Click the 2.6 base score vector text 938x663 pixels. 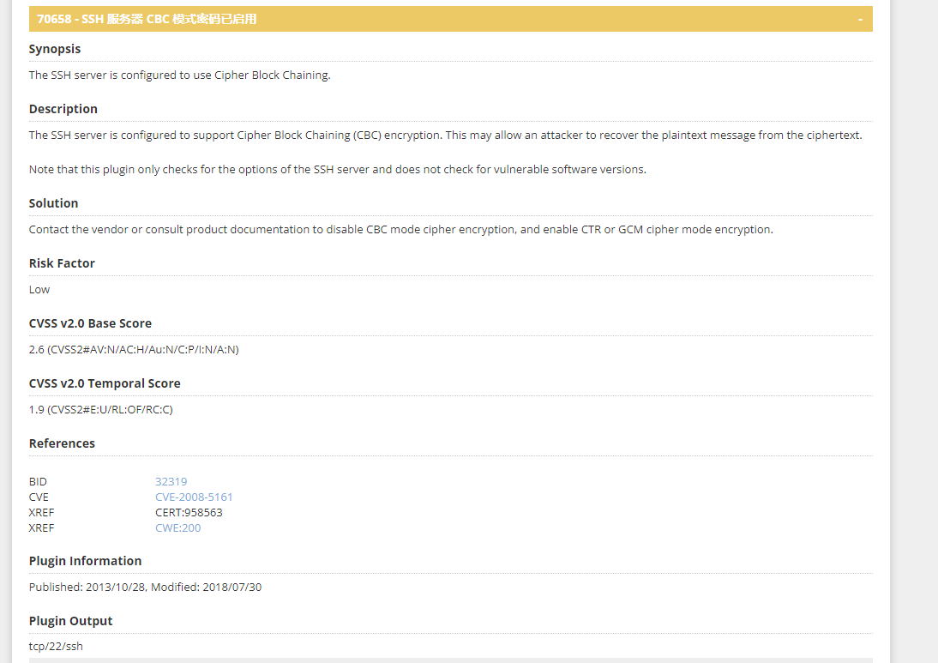[134, 350]
